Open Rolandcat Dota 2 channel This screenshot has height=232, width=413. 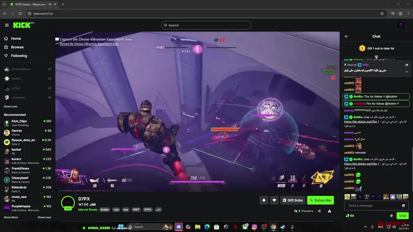tap(27, 189)
